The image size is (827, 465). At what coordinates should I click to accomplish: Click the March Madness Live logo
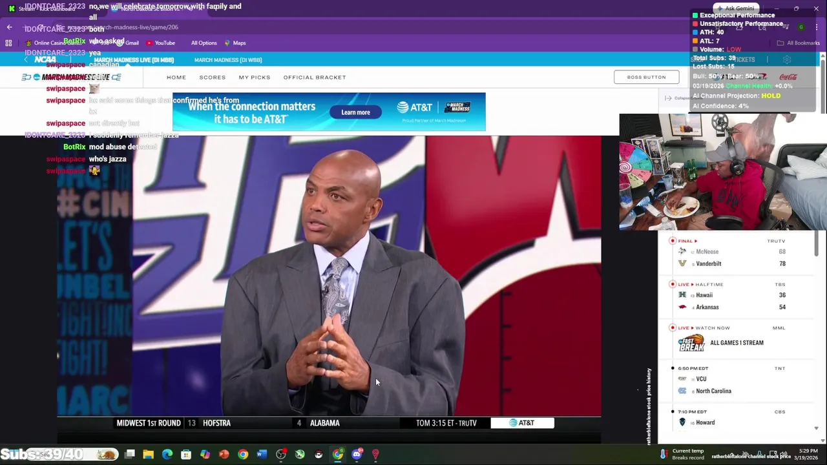[x=71, y=77]
